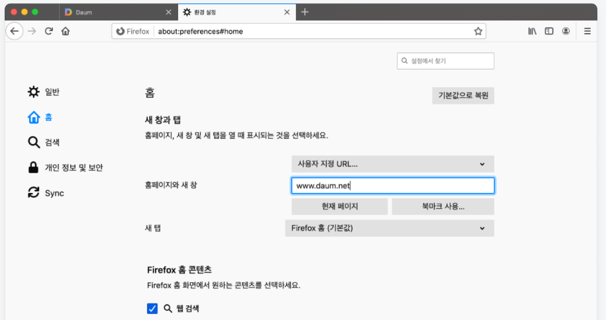This screenshot has width=606, height=320.
Task: Close the 환경 설정 tab
Action: (x=287, y=12)
